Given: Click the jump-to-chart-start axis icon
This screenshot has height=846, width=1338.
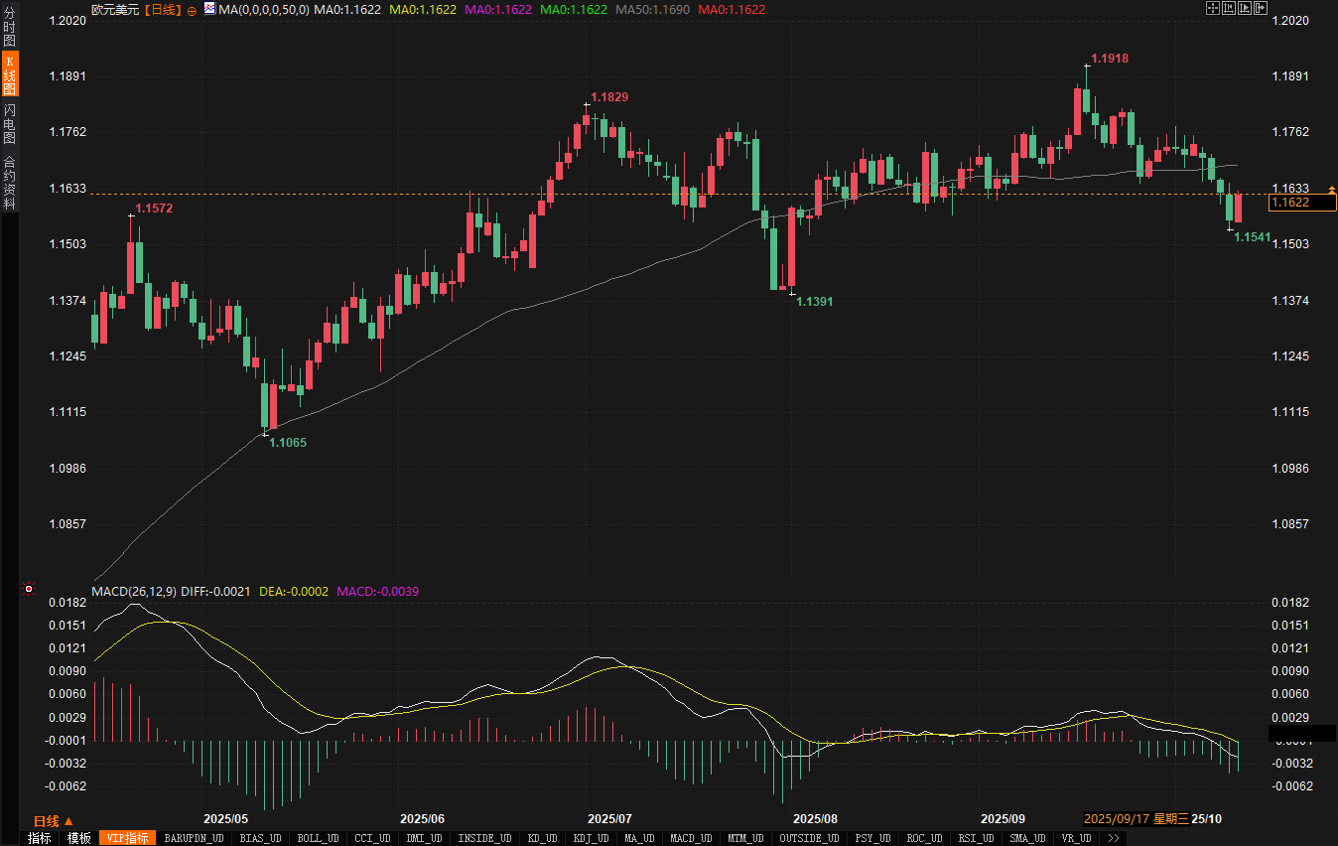Looking at the screenshot, I should pyautogui.click(x=1228, y=8).
